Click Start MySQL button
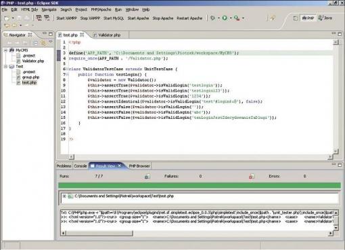The height and width of the screenshot is (250, 345). click(x=114, y=18)
